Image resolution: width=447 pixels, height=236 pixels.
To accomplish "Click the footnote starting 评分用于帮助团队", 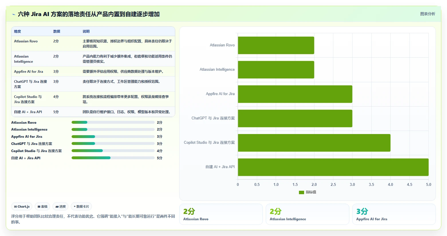I will click(93, 219).
